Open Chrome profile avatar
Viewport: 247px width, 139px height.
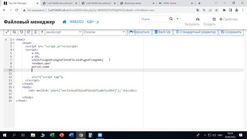[237, 10]
